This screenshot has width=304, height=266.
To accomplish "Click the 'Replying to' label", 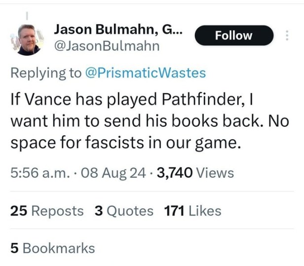I will [x=47, y=73].
